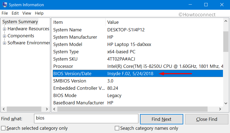Click the details pane scroll right arrow
The width and height of the screenshot is (230, 133).
pos(220,109)
